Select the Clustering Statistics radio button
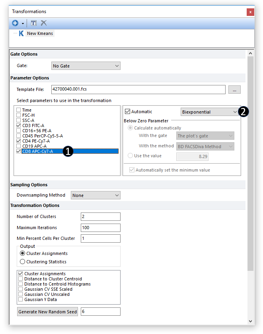The width and height of the screenshot is (263, 334). pos(23,262)
